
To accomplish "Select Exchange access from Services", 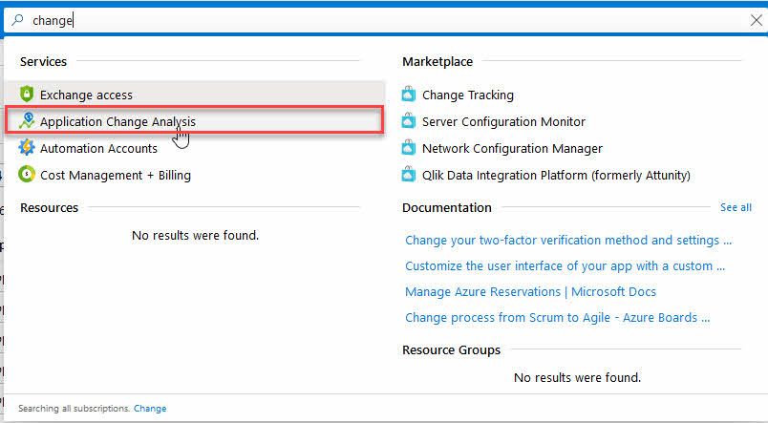I will (86, 95).
